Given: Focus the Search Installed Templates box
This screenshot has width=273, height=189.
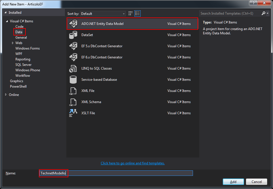Looking at the screenshot, I should tap(230, 13).
